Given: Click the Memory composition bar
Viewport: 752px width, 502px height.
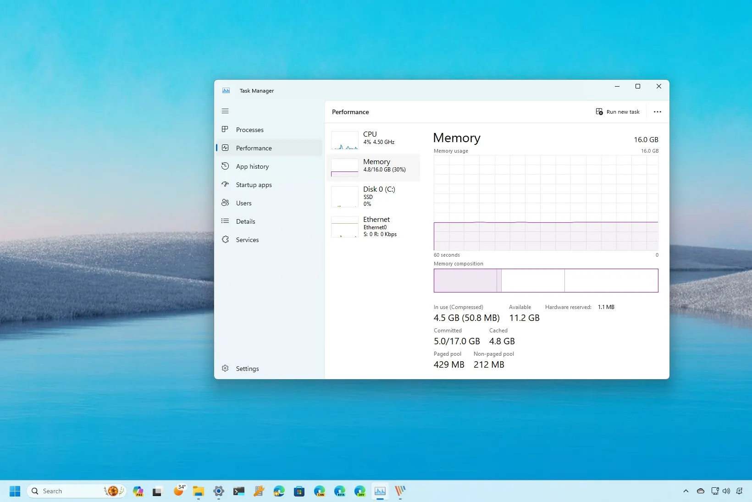Looking at the screenshot, I should 546,281.
